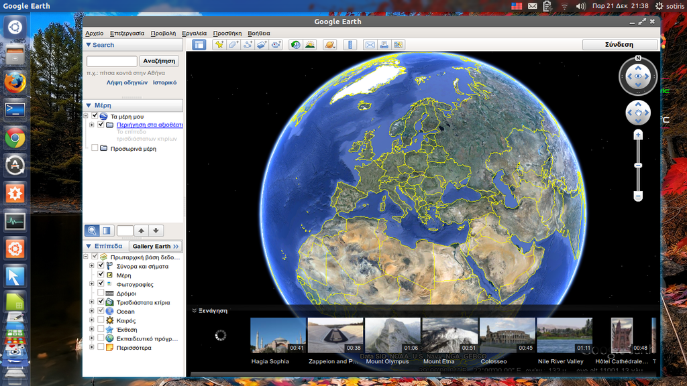Move item down with the down arrow button
The height and width of the screenshot is (386, 687).
click(x=156, y=231)
